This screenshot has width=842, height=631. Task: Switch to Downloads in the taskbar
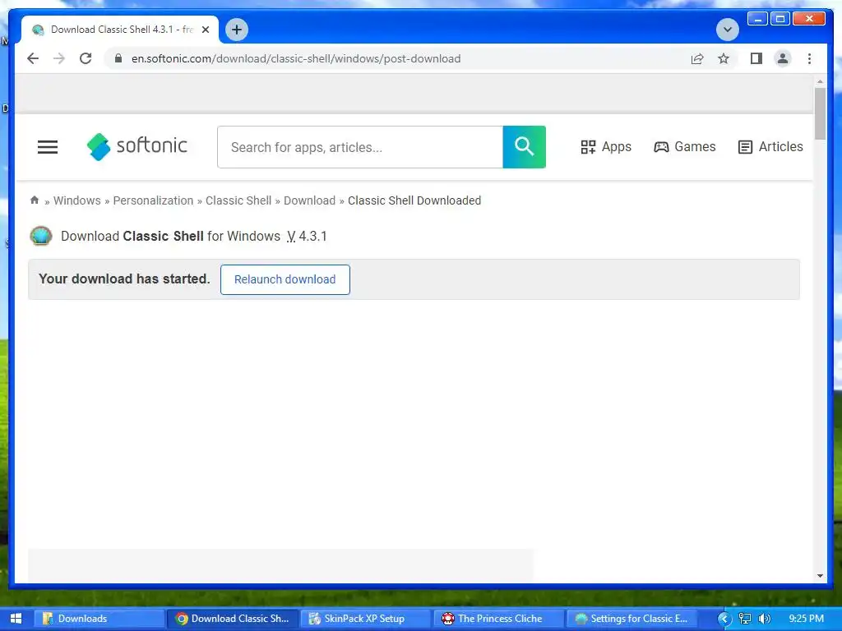point(99,619)
